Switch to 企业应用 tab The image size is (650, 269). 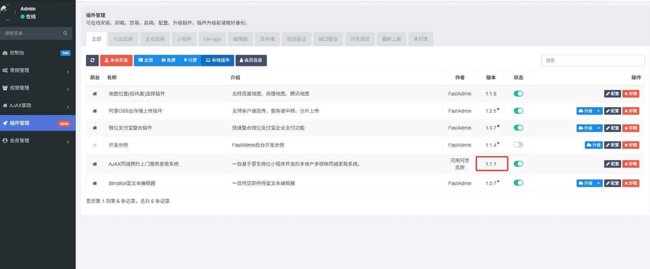pyautogui.click(x=155, y=39)
